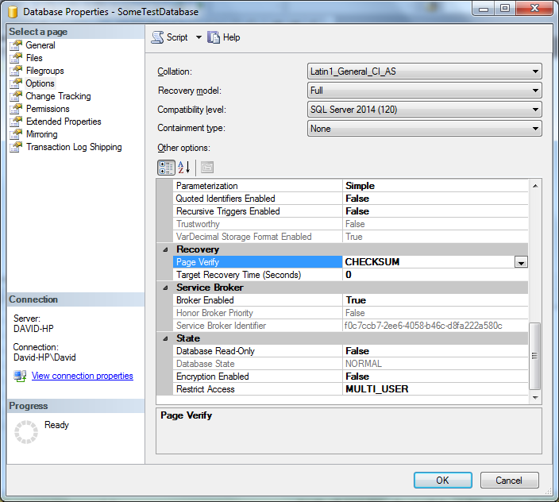Collapse the Service Broker category

(x=165, y=288)
